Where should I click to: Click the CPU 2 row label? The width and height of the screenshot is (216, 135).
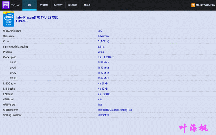coord(13,73)
